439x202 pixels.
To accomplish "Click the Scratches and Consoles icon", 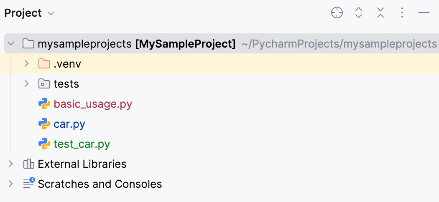I will pos(29,184).
